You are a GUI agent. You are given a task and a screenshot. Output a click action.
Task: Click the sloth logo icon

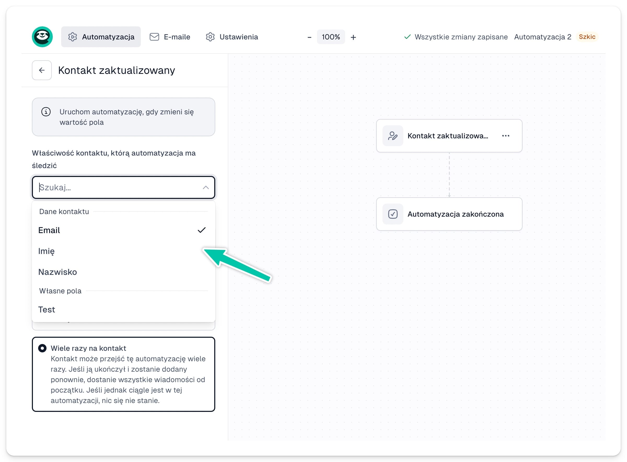tap(42, 37)
